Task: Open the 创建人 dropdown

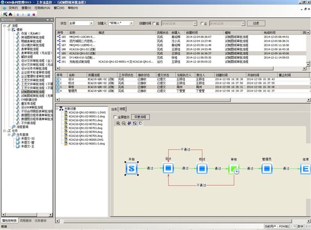Action: point(121,23)
